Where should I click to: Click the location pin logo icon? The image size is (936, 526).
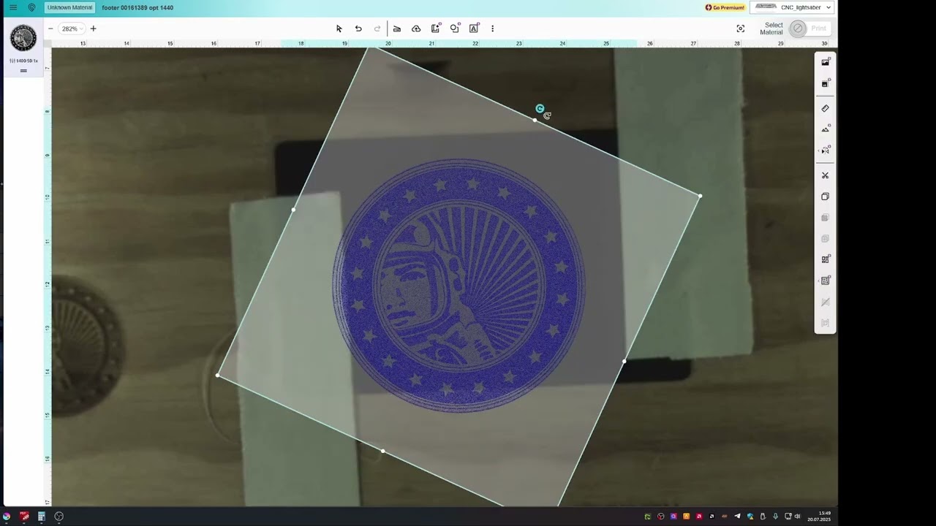pyautogui.click(x=31, y=7)
